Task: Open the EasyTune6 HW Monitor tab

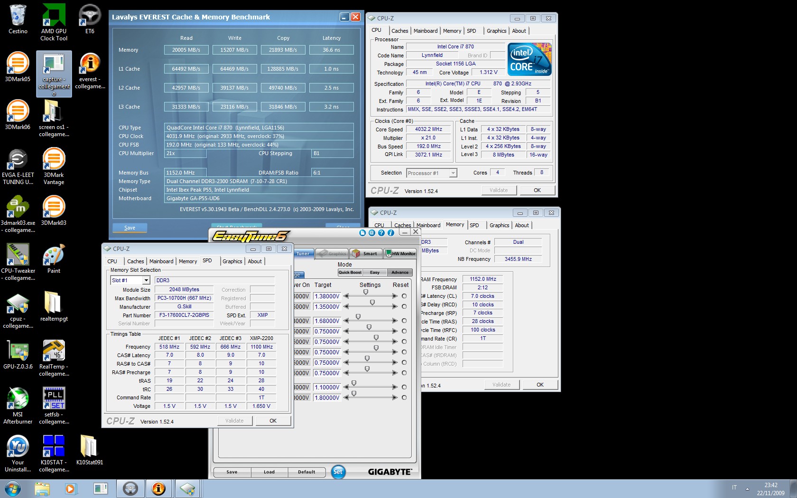Action: 400,253
